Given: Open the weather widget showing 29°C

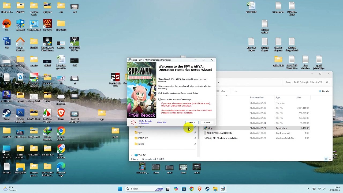Looking at the screenshot, I should click(x=11, y=189).
